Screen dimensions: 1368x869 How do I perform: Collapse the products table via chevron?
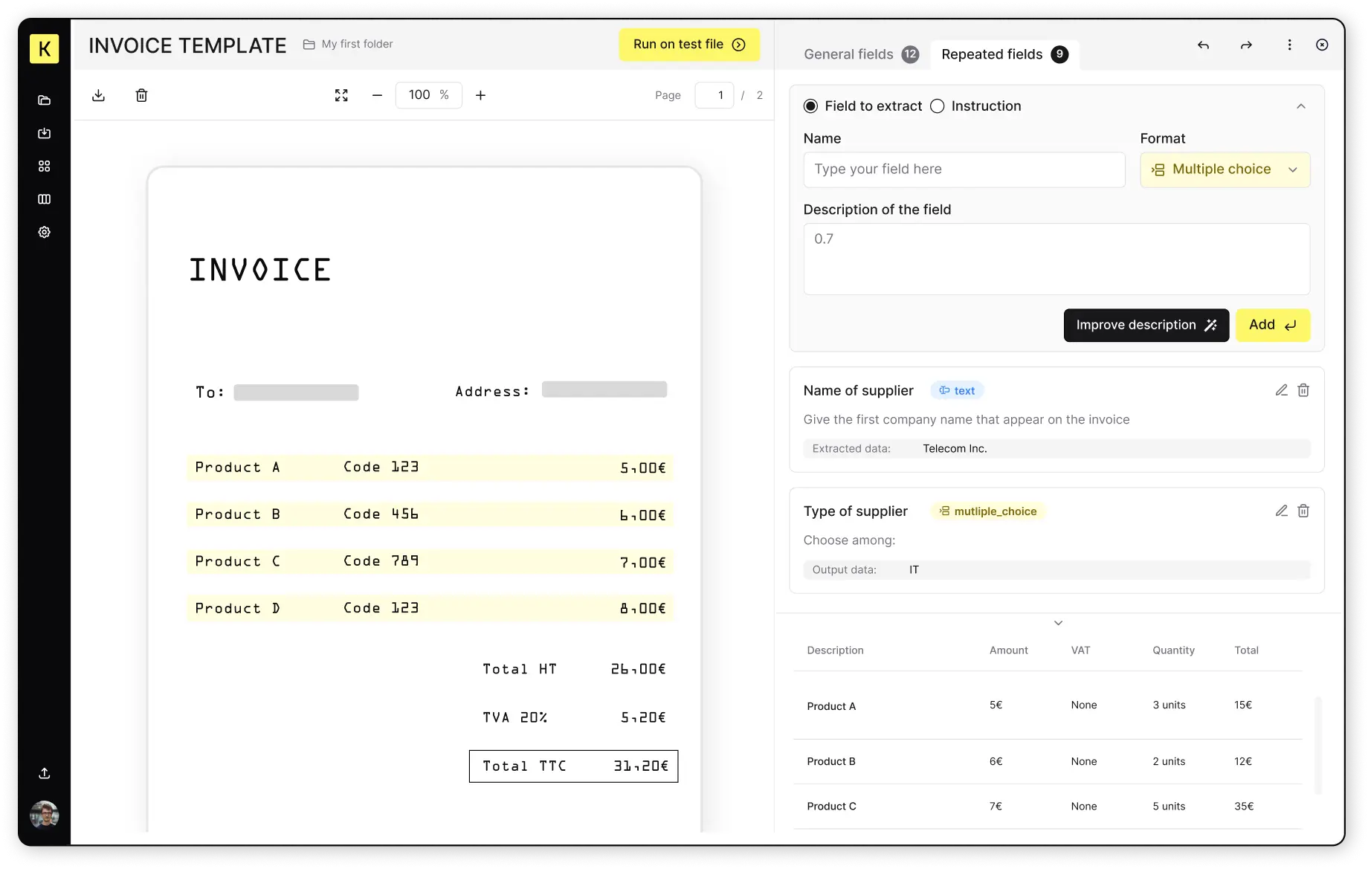coord(1057,623)
